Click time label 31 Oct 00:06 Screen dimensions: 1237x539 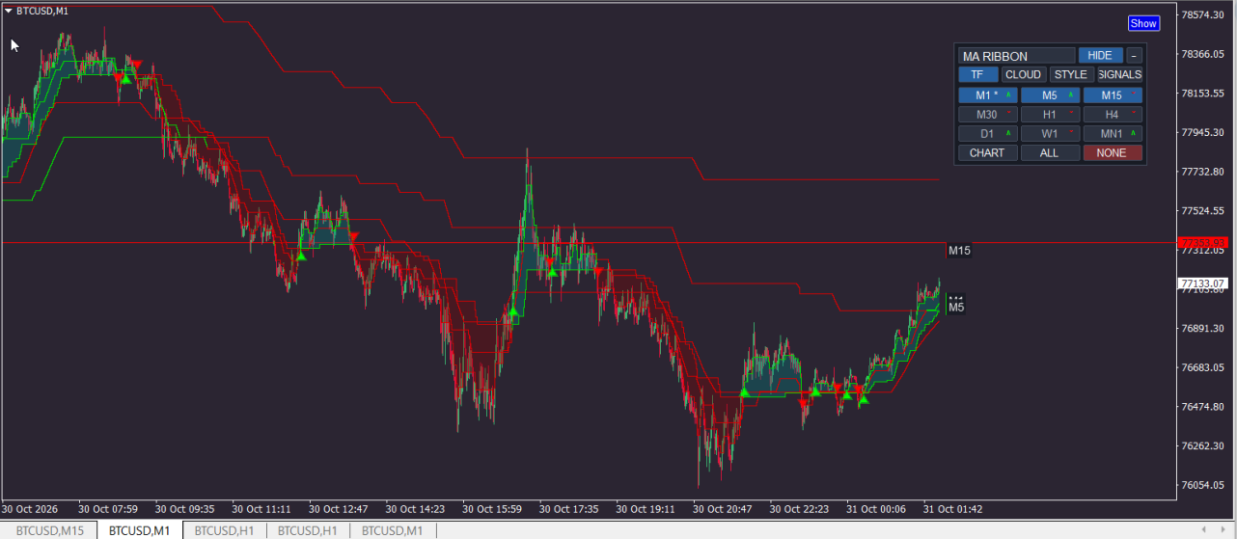876,508
